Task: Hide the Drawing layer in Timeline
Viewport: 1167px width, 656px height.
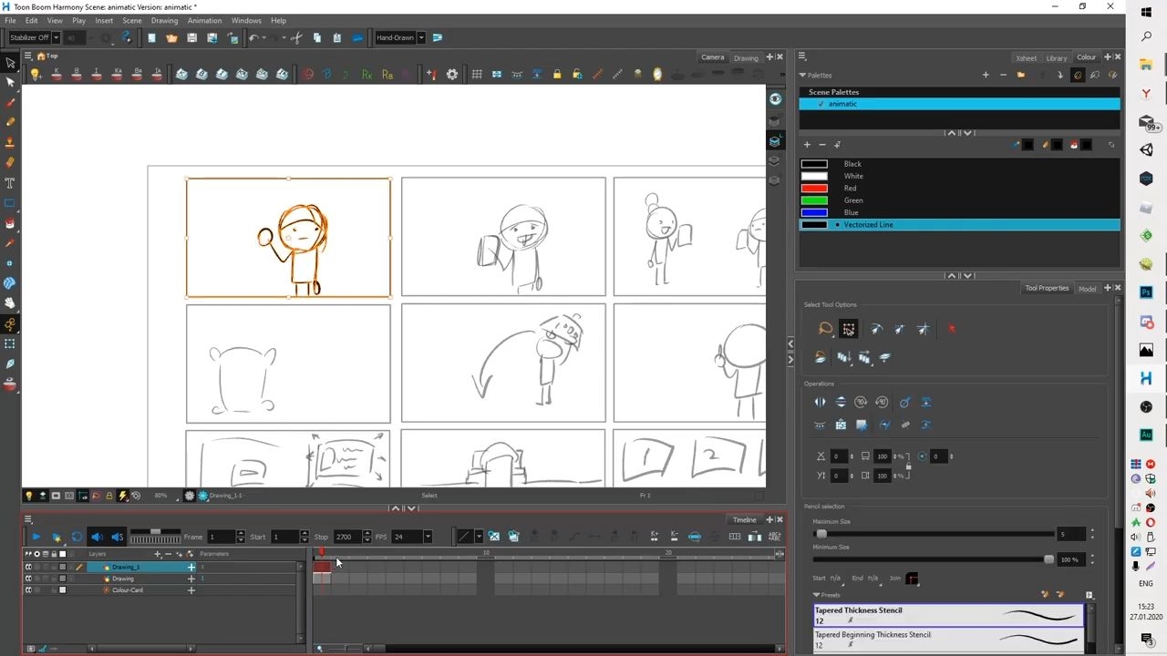Action: (x=28, y=579)
